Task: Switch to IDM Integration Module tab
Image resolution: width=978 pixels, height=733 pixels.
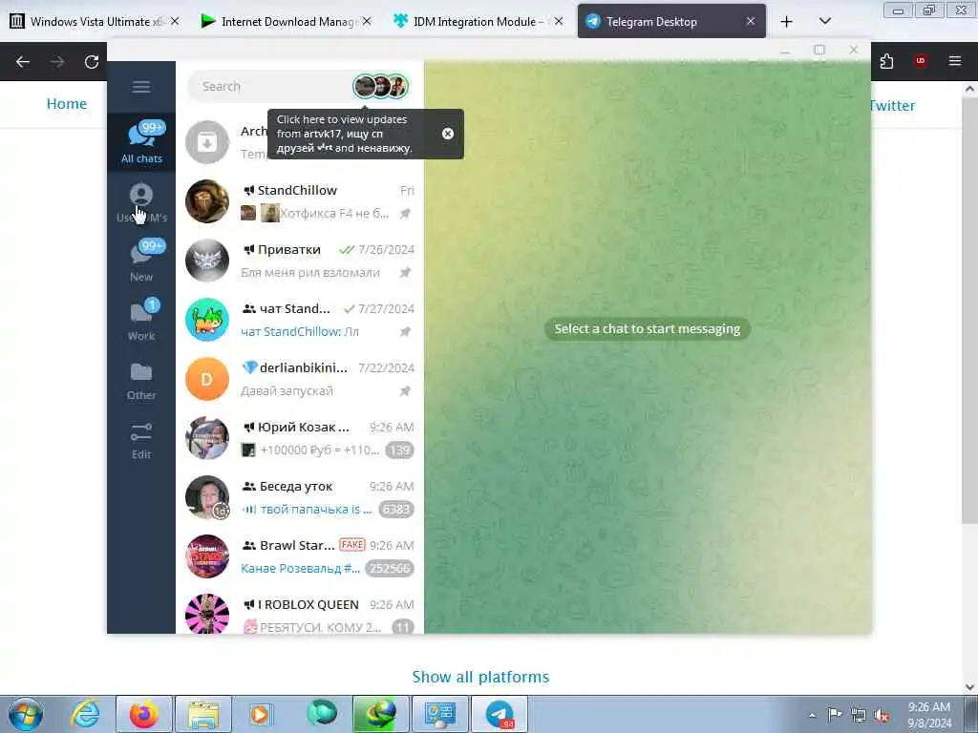Action: (x=478, y=21)
